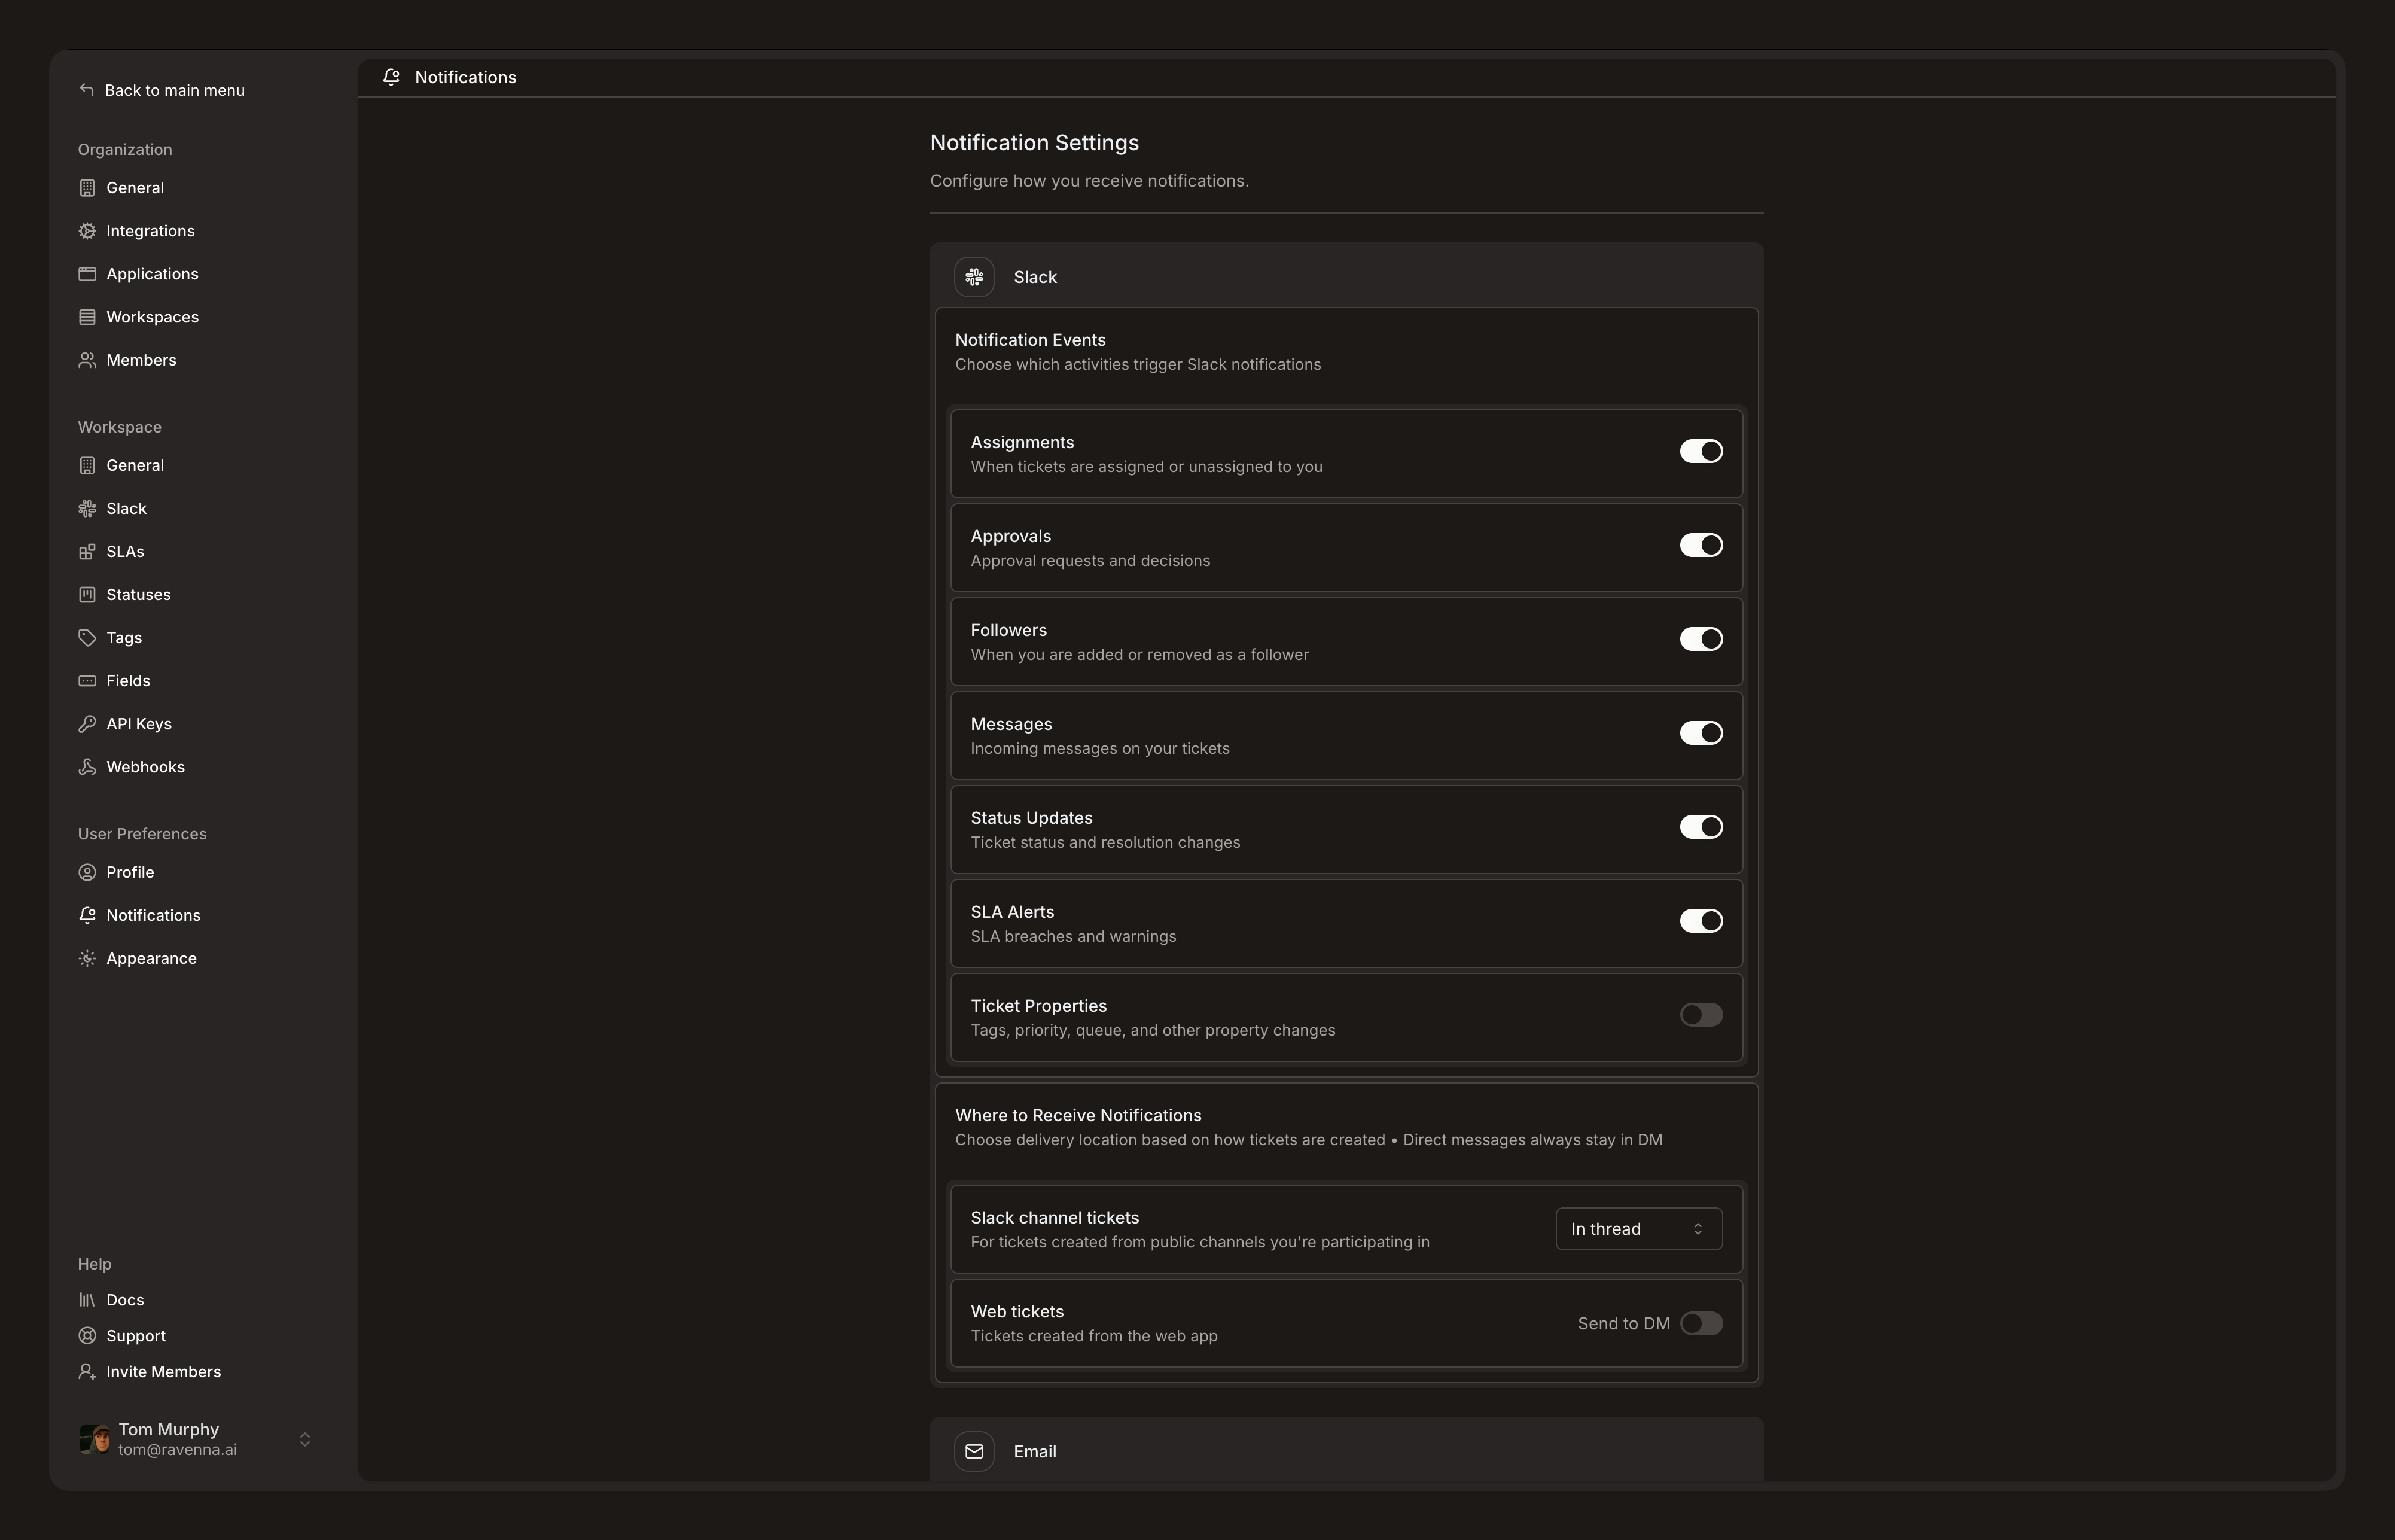The image size is (2395, 1540).
Task: Toggle Send to DM for Web tickets
Action: [1701, 1323]
